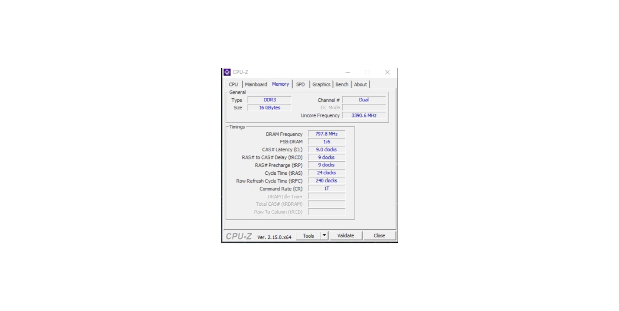Viewport: 619px width, 311px height.
Task: Open the Bench tab
Action: (342, 84)
